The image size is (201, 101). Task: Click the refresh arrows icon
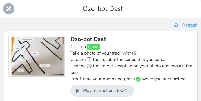176,25
